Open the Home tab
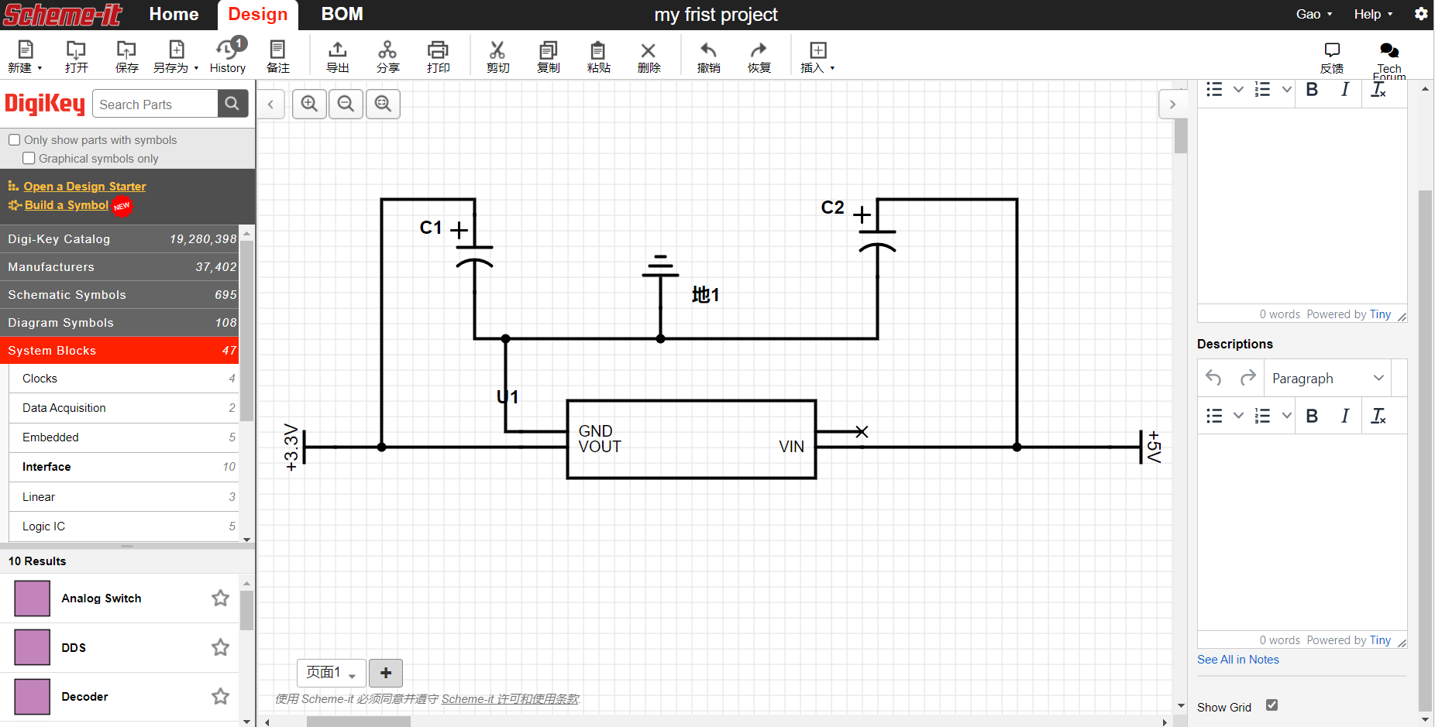Viewport: 1435px width, 727px height. tap(174, 15)
